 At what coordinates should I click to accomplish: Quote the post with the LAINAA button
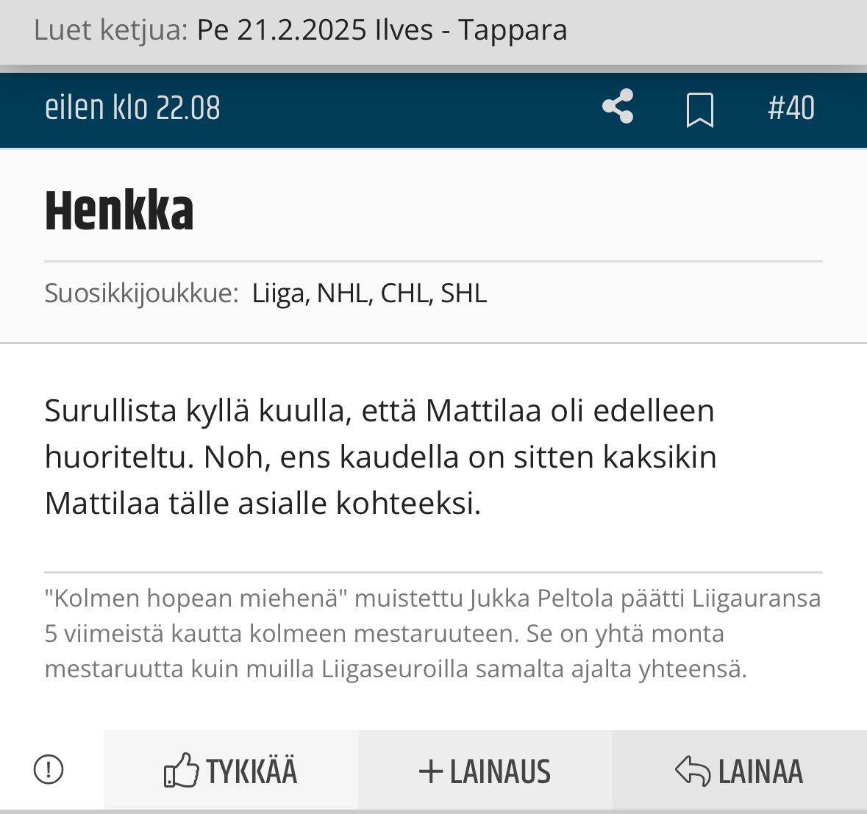[740, 771]
